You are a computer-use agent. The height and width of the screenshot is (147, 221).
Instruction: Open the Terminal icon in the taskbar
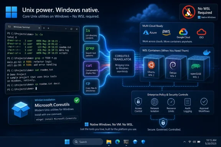(126, 142)
